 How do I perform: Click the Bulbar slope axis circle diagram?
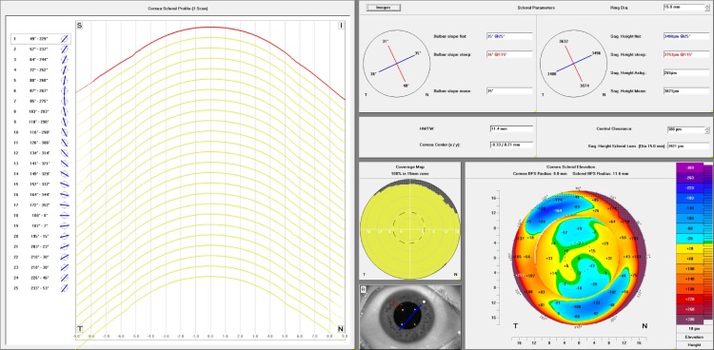396,64
